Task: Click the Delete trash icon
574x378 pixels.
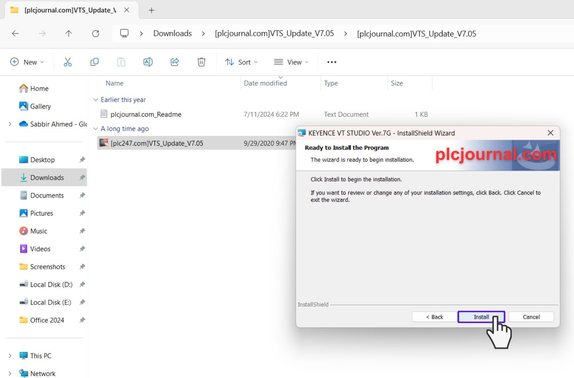Action: click(201, 62)
